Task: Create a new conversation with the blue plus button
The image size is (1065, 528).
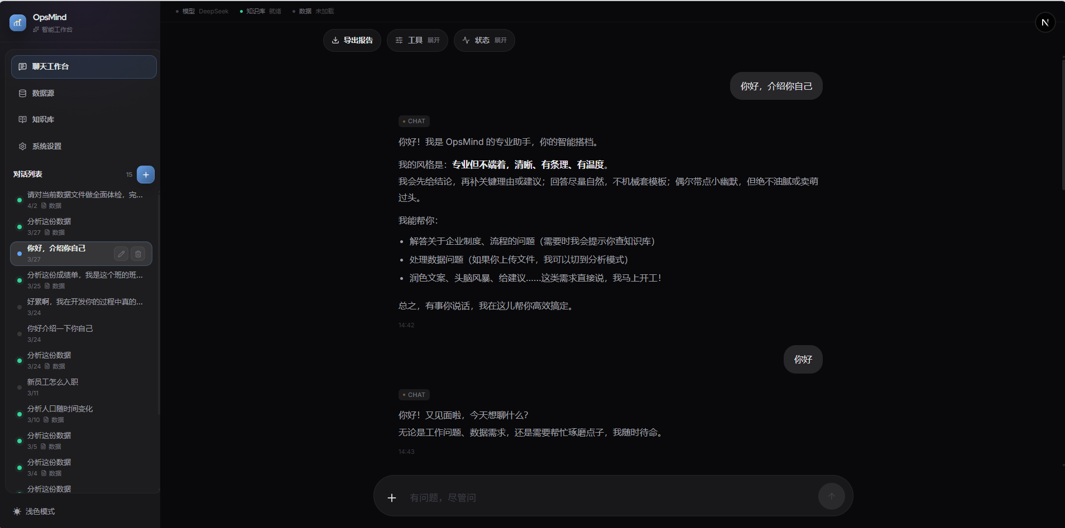Action: (x=145, y=174)
